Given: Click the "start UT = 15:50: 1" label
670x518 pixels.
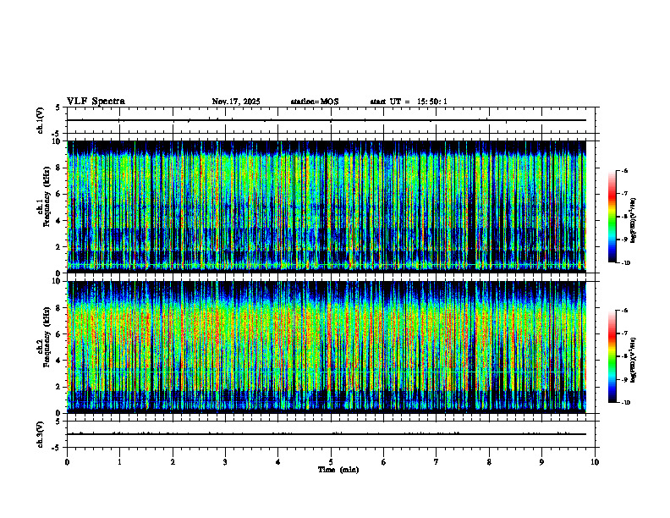Looking at the screenshot, I should [409, 102].
